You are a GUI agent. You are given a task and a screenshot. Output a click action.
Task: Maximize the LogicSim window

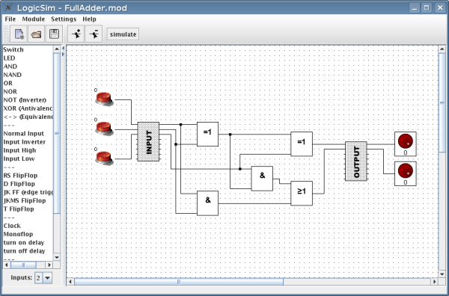coord(427,7)
